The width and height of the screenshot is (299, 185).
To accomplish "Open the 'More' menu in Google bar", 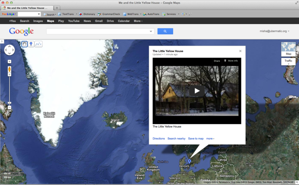I will 138,21.
